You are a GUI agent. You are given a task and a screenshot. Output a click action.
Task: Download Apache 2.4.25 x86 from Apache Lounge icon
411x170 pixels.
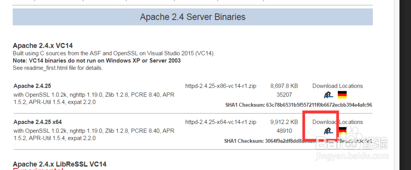pos(328,95)
